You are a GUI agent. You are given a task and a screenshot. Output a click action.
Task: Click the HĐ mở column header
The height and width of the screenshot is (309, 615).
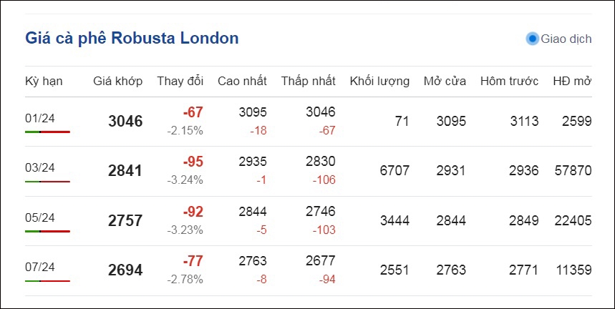click(572, 81)
